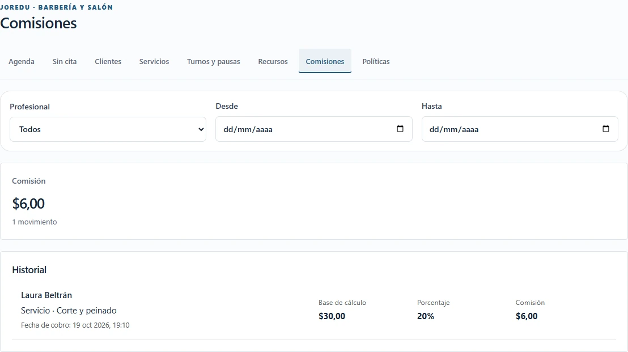Click the Comisión column label in Historial row
Image resolution: width=628 pixels, height=352 pixels.
point(530,303)
